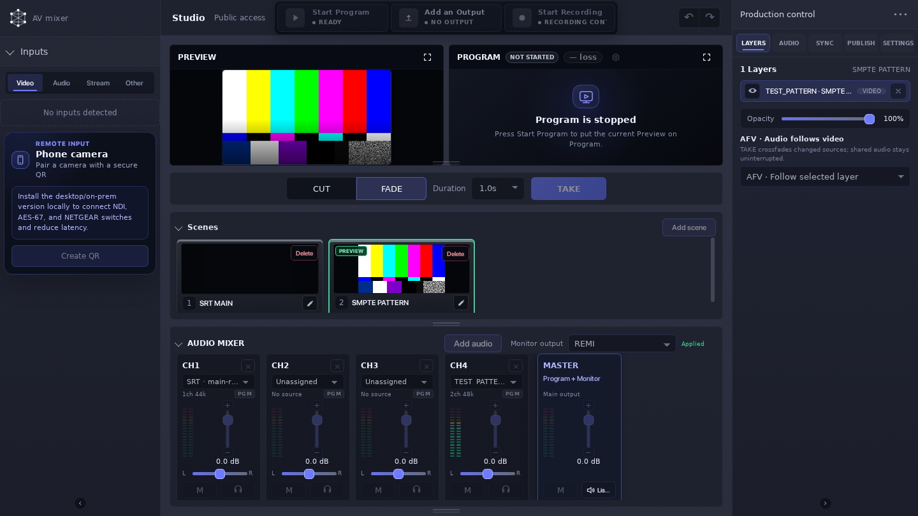
Task: Click the redo arrow icon
Action: pyautogui.click(x=710, y=17)
